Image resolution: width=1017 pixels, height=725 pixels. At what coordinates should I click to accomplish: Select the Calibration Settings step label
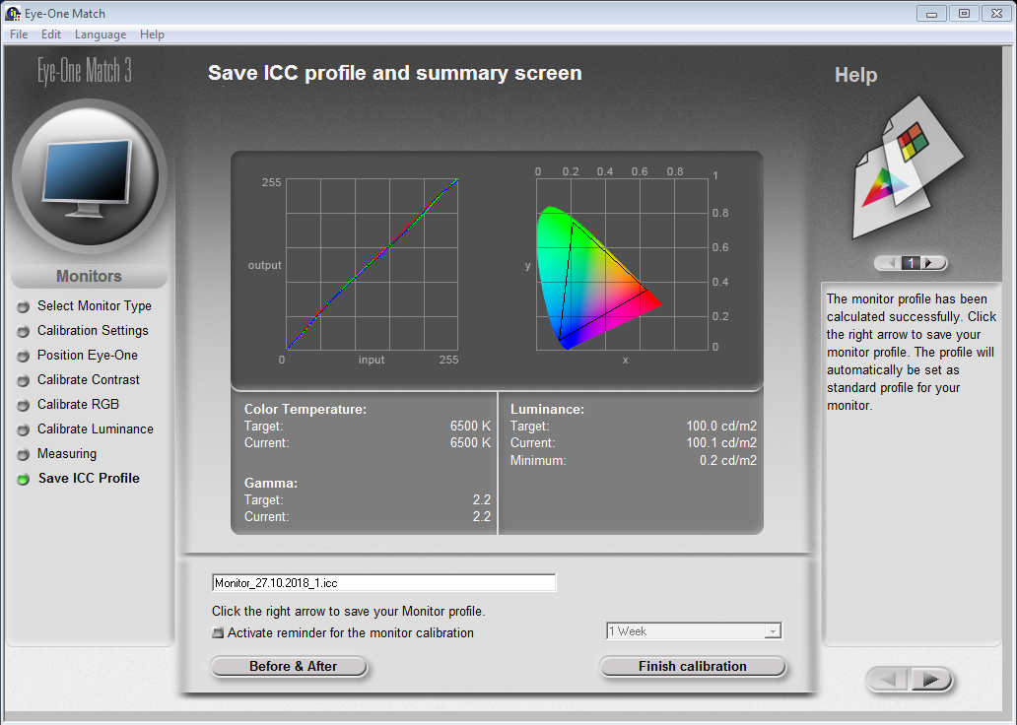[x=93, y=330]
